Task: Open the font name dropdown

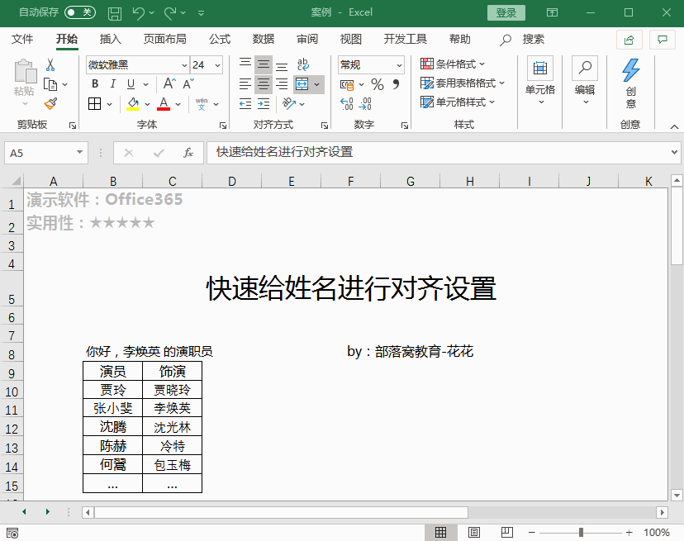Action: pyautogui.click(x=184, y=65)
